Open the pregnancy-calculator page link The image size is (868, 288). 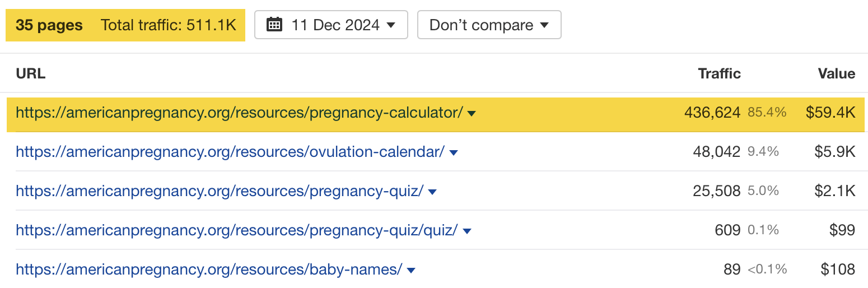pyautogui.click(x=239, y=113)
